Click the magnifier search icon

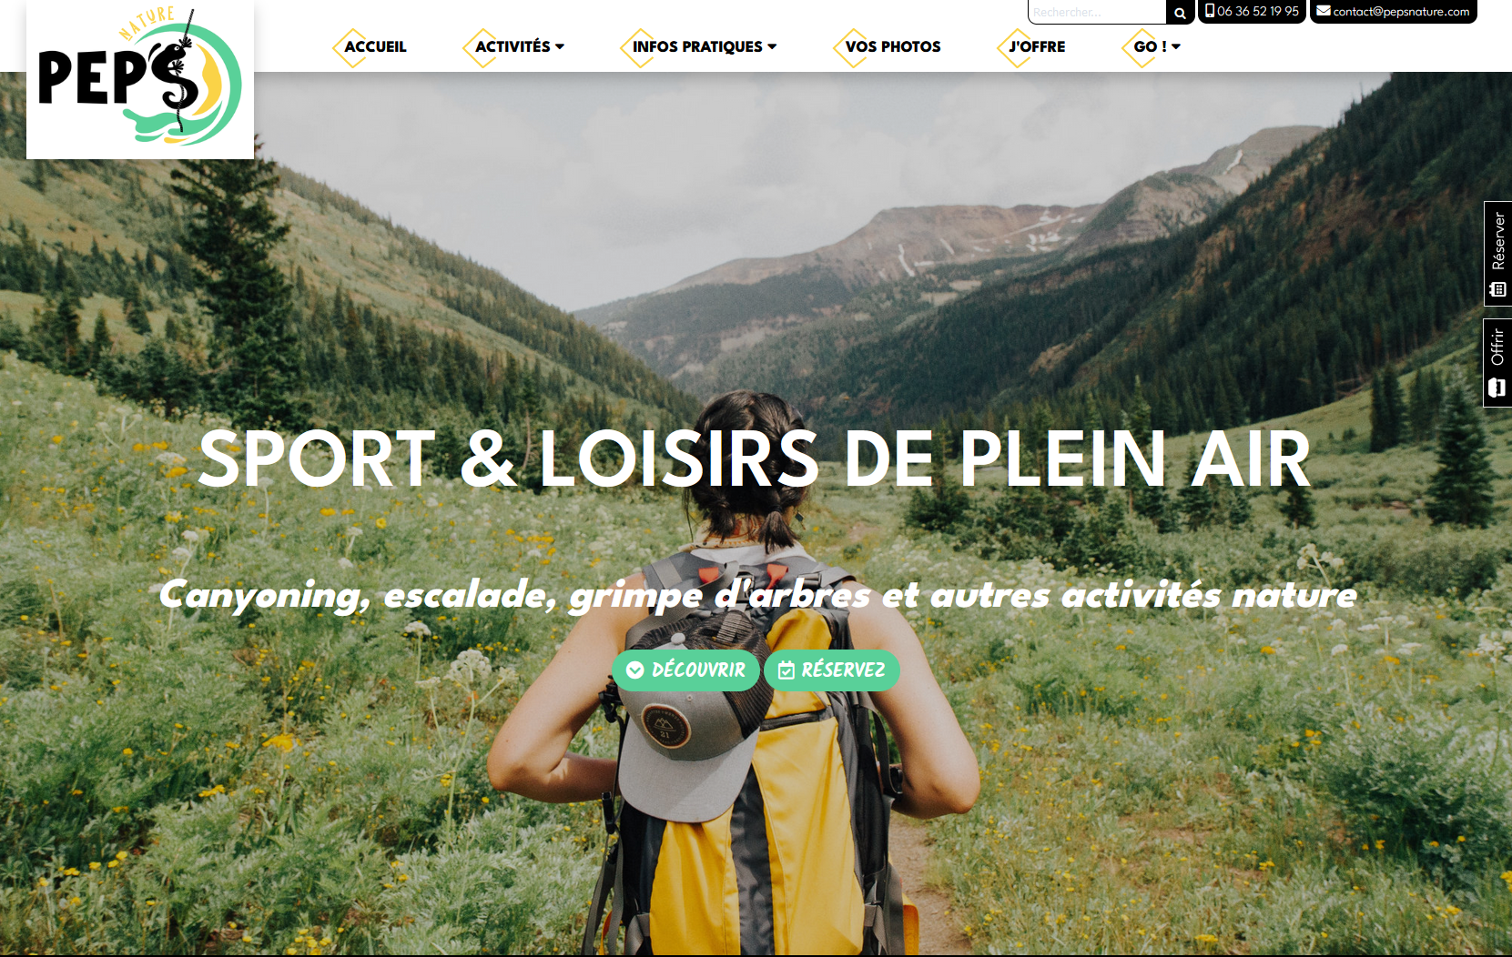(x=1180, y=13)
